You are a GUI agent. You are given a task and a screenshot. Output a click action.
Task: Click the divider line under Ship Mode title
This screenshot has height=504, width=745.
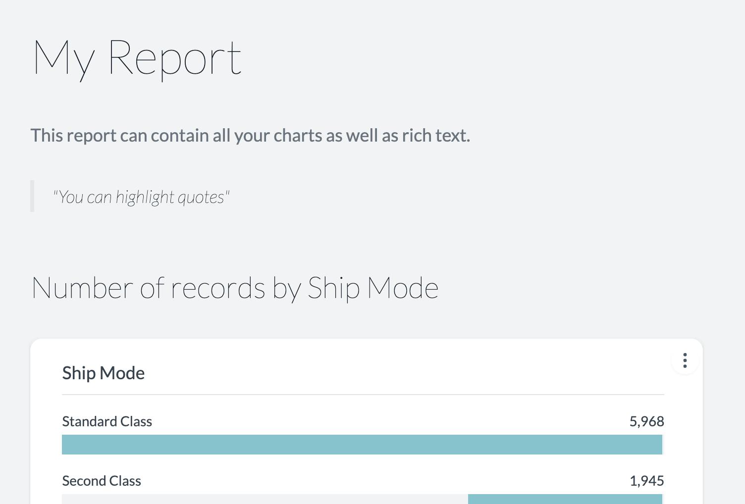pos(363,395)
